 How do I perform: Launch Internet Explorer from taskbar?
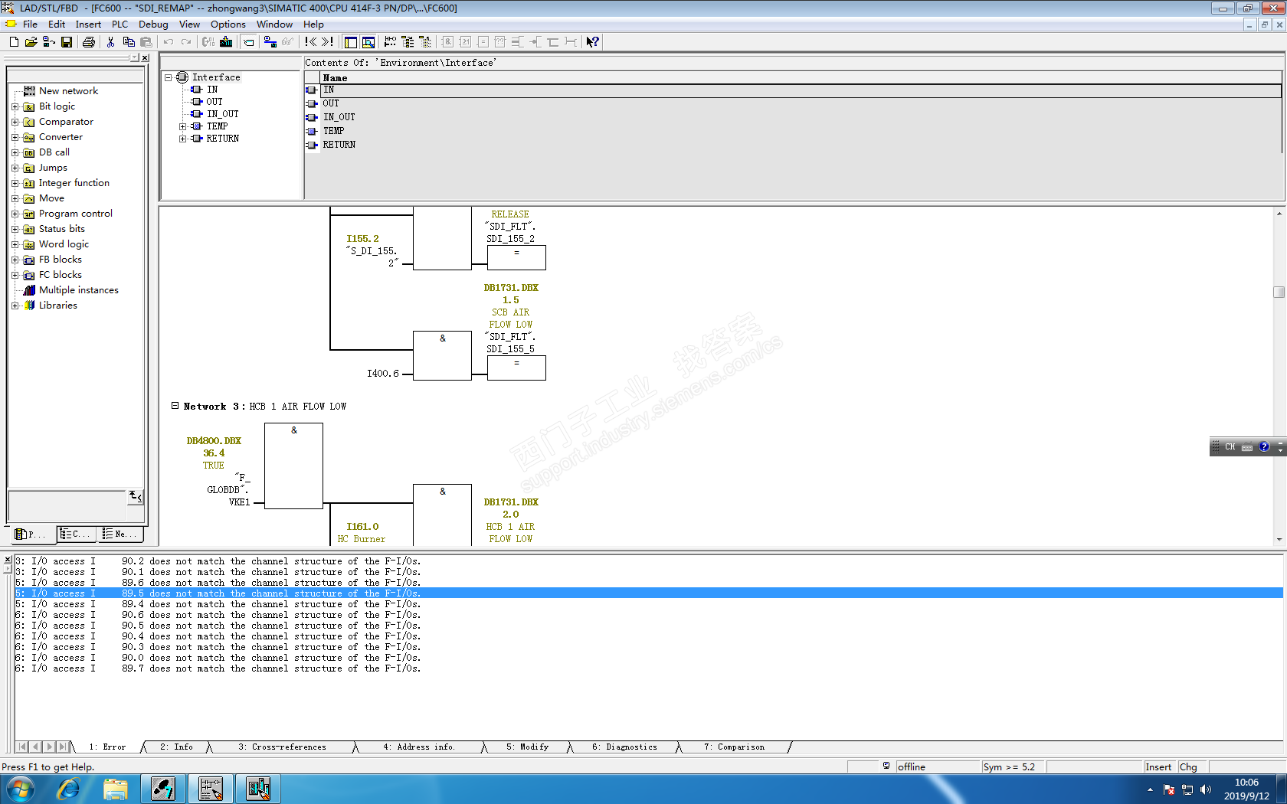click(x=68, y=789)
